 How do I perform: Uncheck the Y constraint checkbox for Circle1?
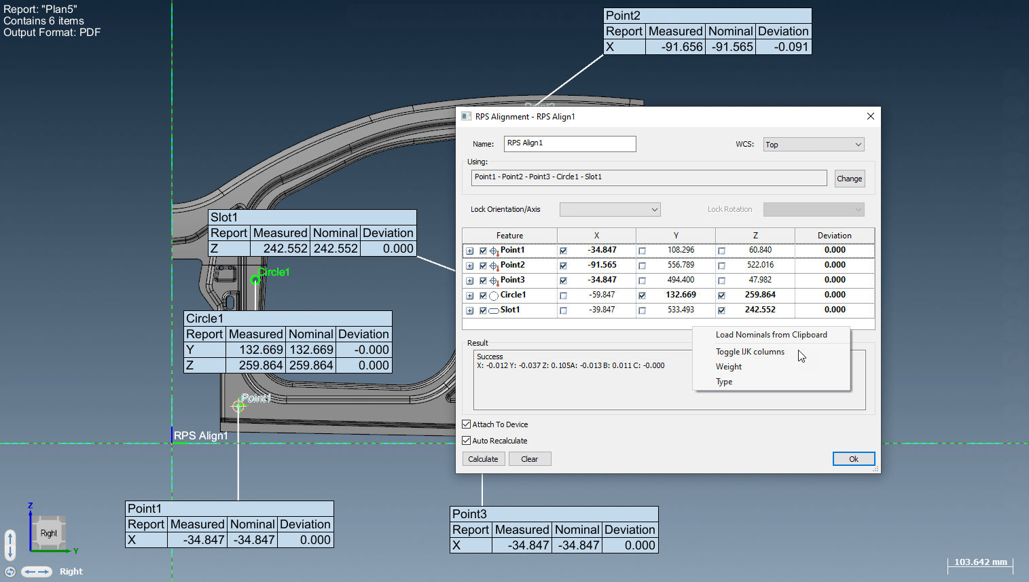642,295
